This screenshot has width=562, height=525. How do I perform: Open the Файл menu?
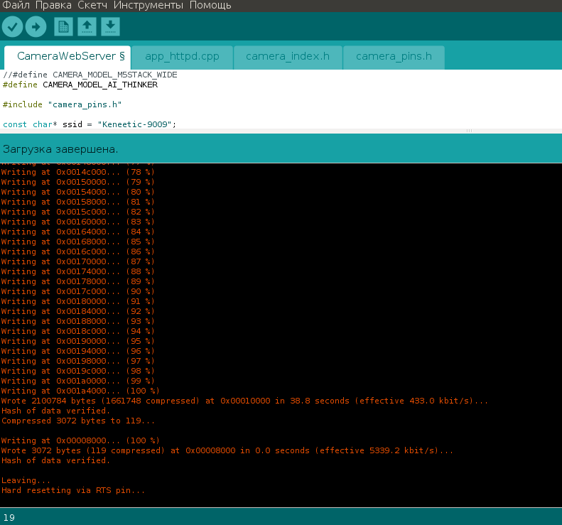coord(16,6)
